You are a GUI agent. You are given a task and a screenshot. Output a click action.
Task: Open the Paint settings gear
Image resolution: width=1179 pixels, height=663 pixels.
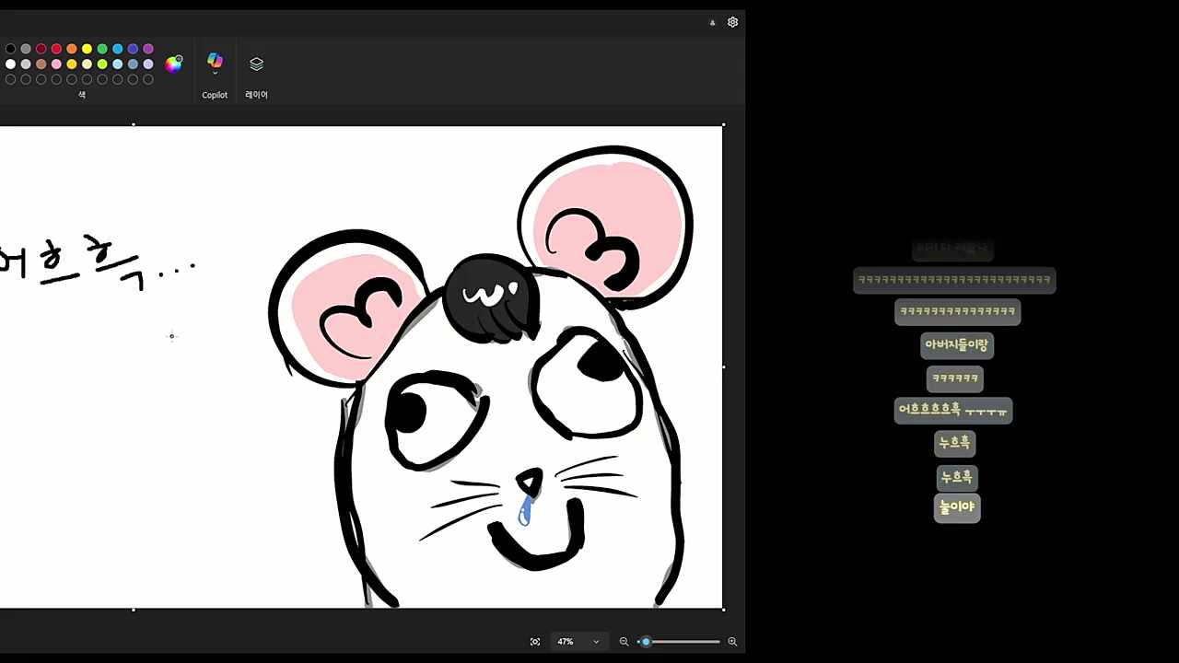point(732,22)
